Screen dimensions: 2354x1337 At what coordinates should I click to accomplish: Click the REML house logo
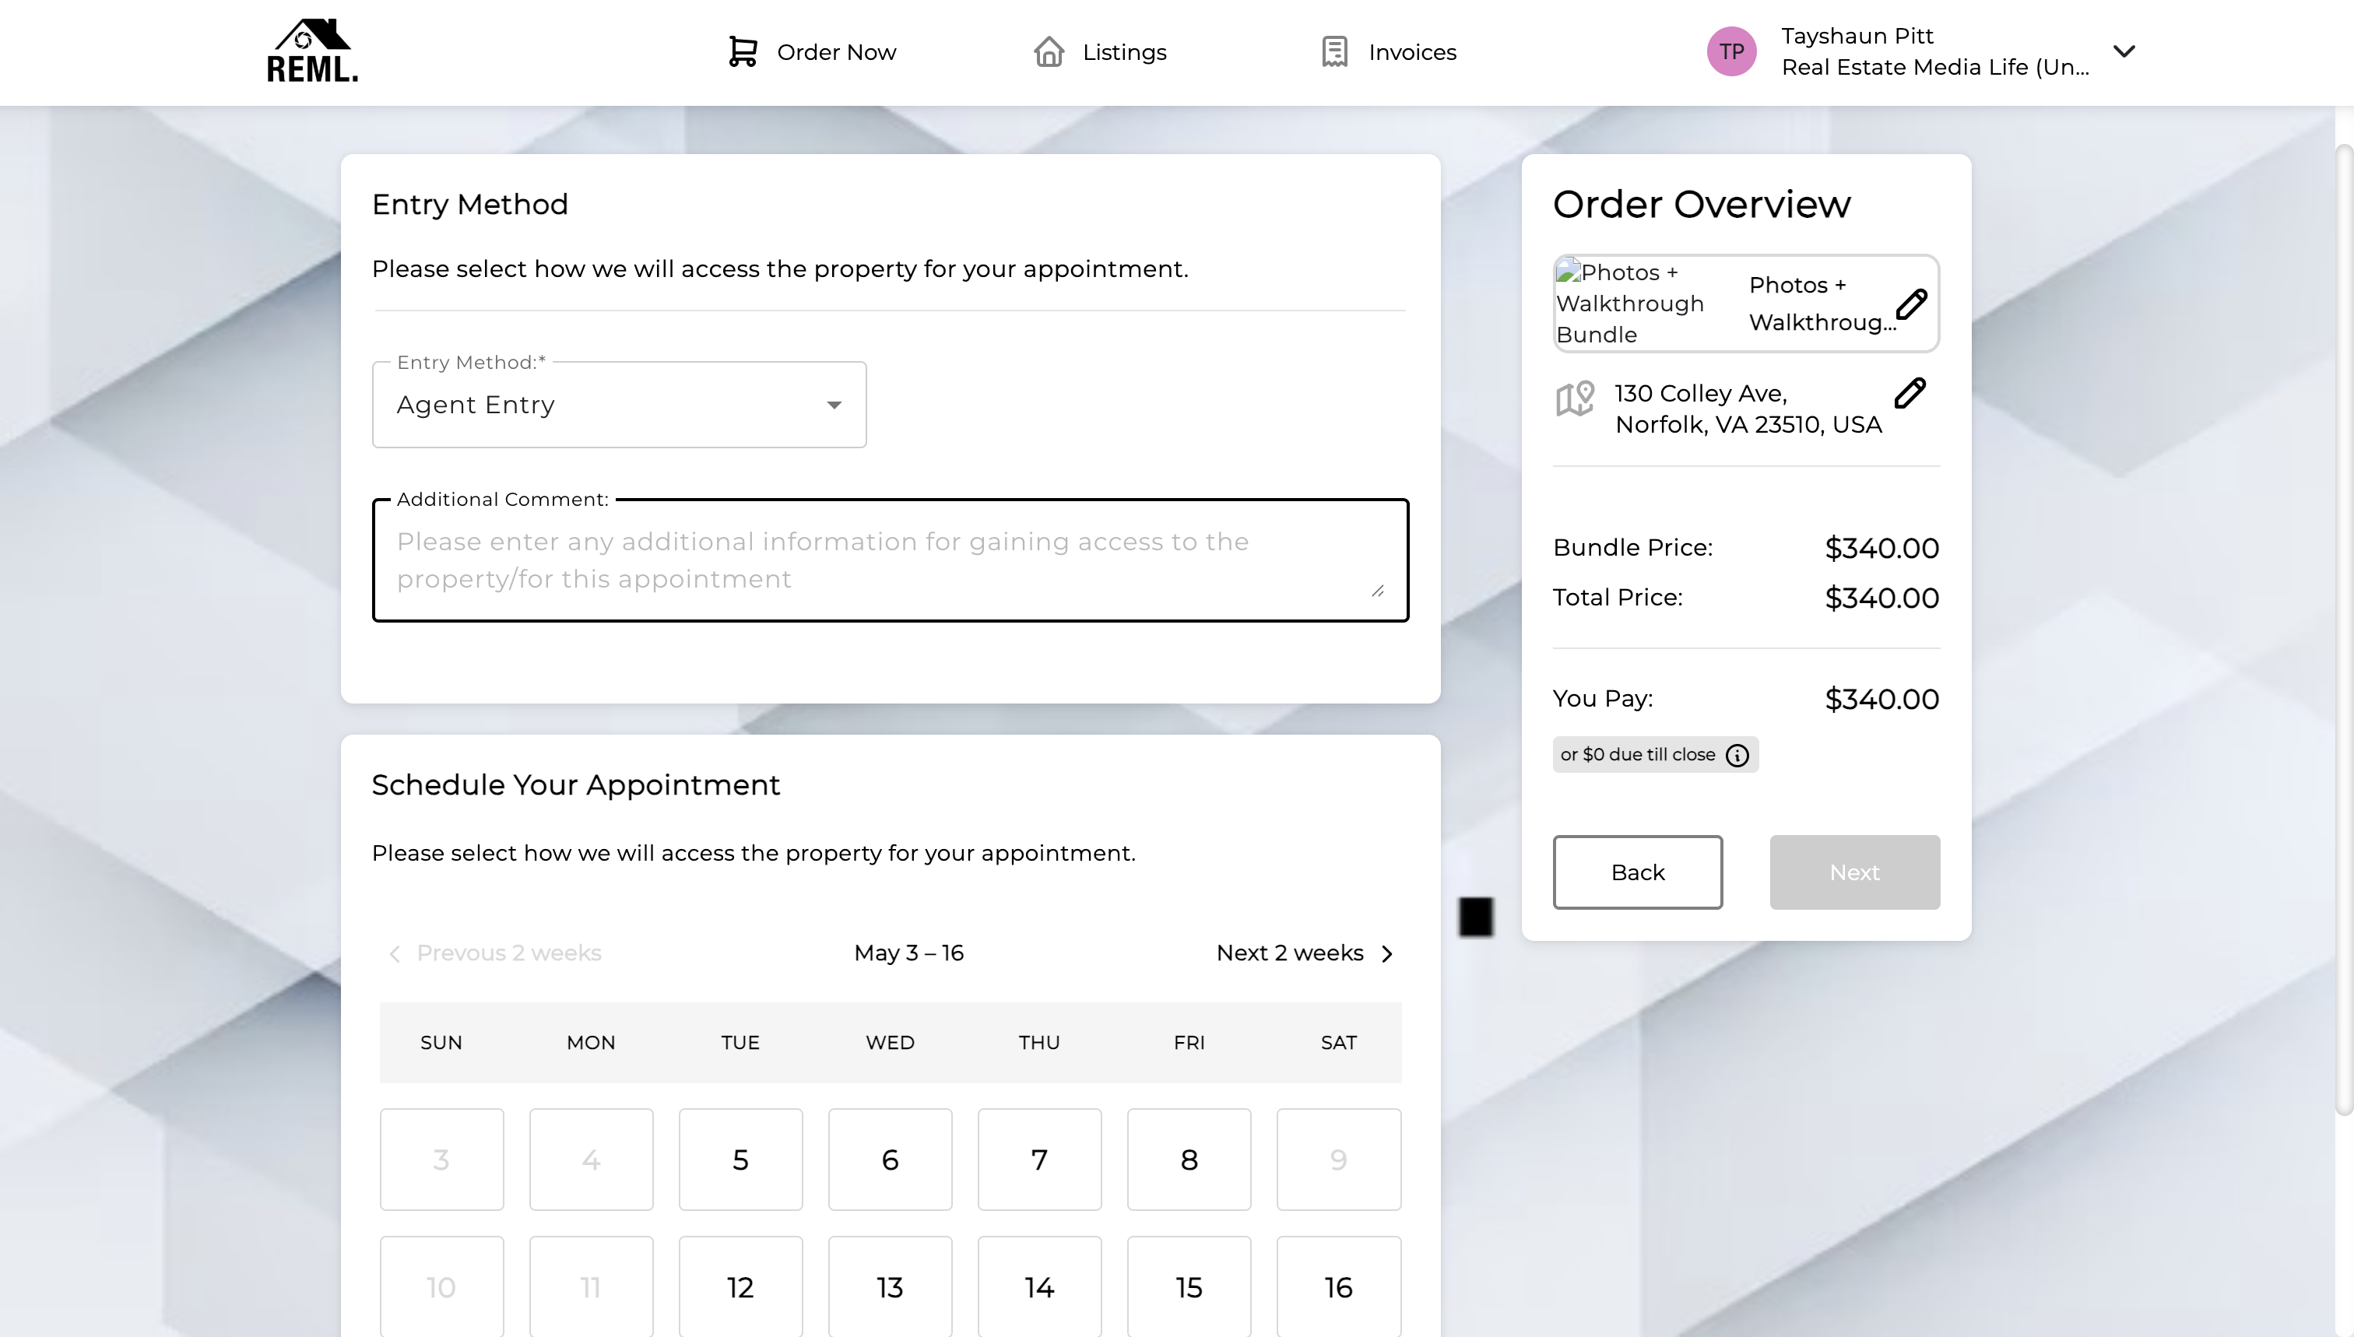[312, 51]
